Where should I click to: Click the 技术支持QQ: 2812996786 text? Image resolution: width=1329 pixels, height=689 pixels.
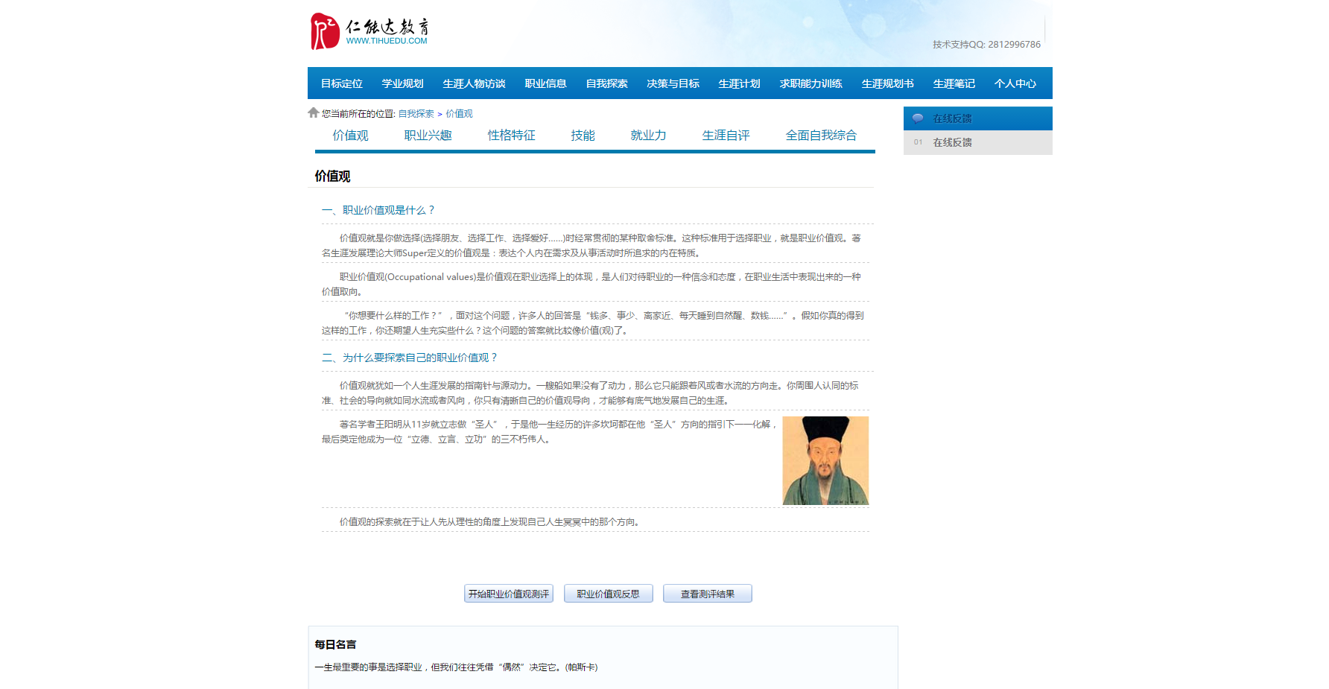(x=986, y=45)
